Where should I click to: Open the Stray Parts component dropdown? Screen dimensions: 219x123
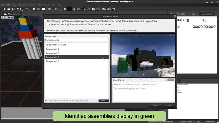point(147,80)
